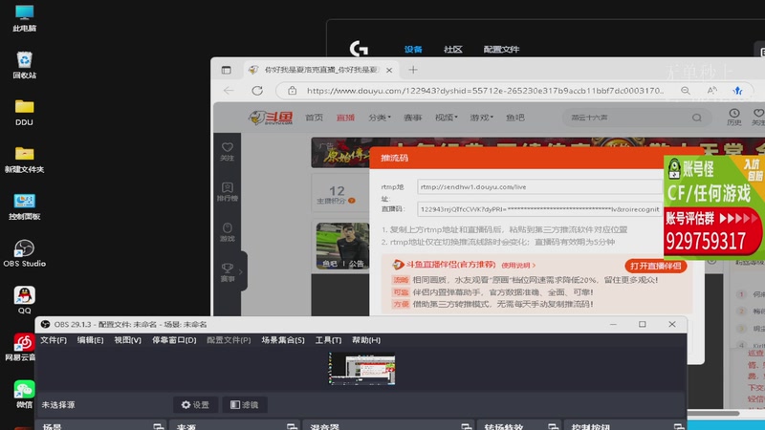Click the 直播码 stream key field
765x430 pixels.
tap(539, 209)
